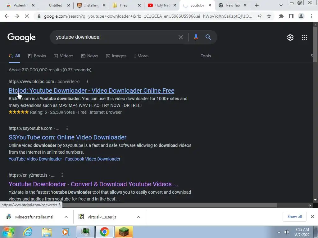Click the vertical page scrollbar
This screenshot has width=318, height=238.
[x=315, y=45]
